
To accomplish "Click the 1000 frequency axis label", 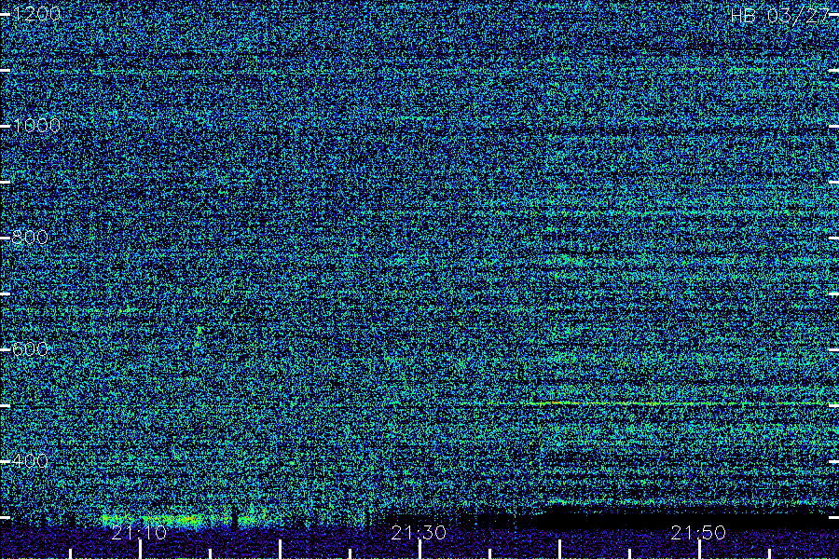I will (x=36, y=126).
